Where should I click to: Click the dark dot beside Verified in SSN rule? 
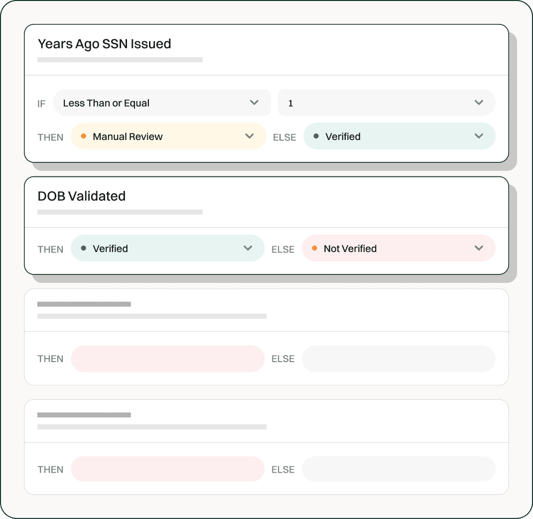[316, 136]
